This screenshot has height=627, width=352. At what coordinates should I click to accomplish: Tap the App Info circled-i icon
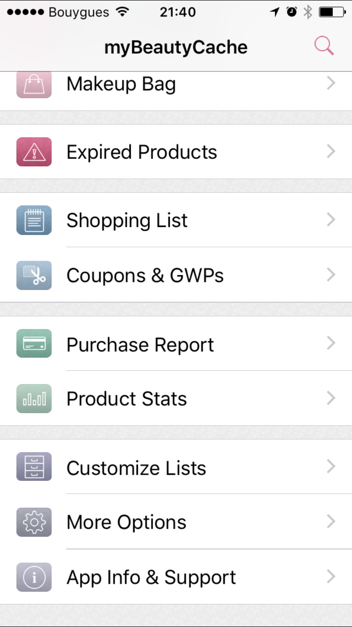34,577
